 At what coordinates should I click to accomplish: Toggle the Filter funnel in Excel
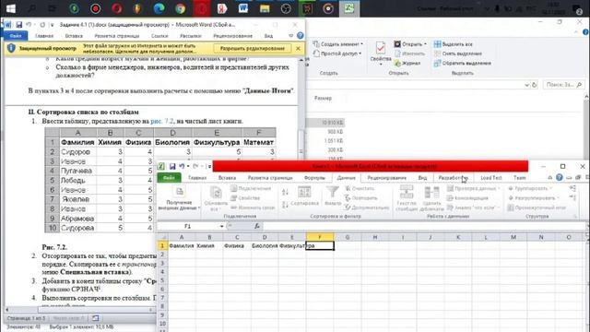click(332, 196)
